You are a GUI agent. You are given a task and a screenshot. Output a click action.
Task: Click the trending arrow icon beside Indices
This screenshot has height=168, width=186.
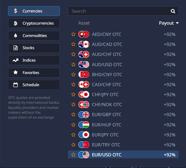(16, 60)
